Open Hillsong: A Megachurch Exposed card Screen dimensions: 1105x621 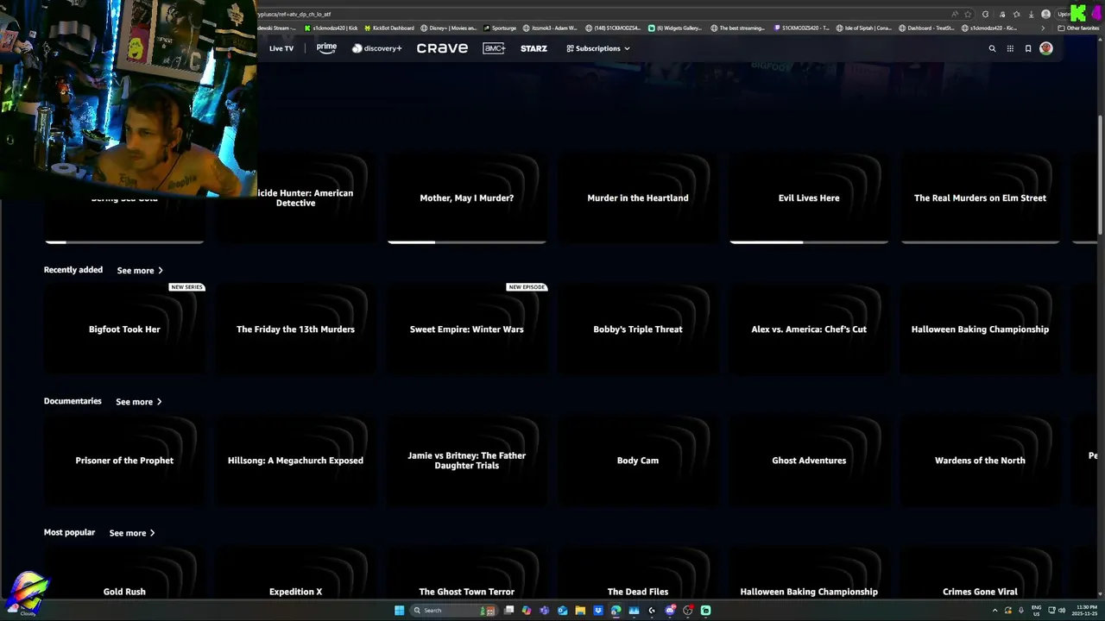point(295,461)
